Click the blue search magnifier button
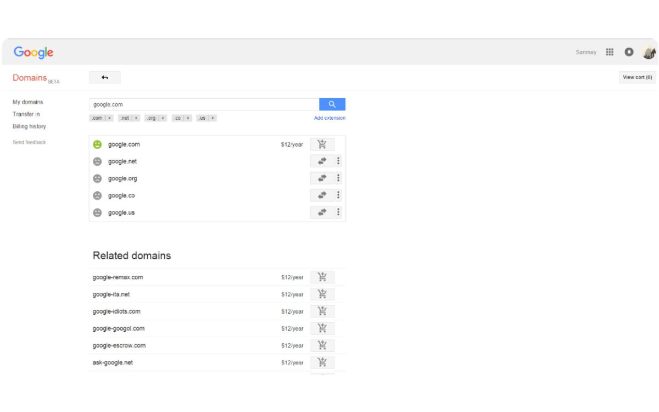This screenshot has width=659, height=412. click(332, 104)
